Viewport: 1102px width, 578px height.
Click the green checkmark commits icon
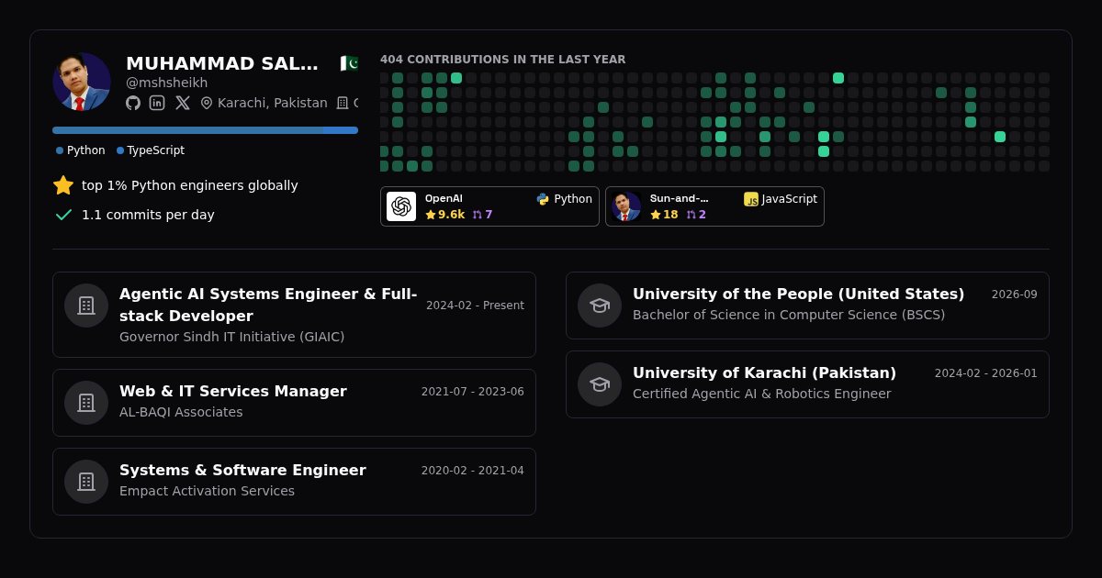tap(63, 215)
